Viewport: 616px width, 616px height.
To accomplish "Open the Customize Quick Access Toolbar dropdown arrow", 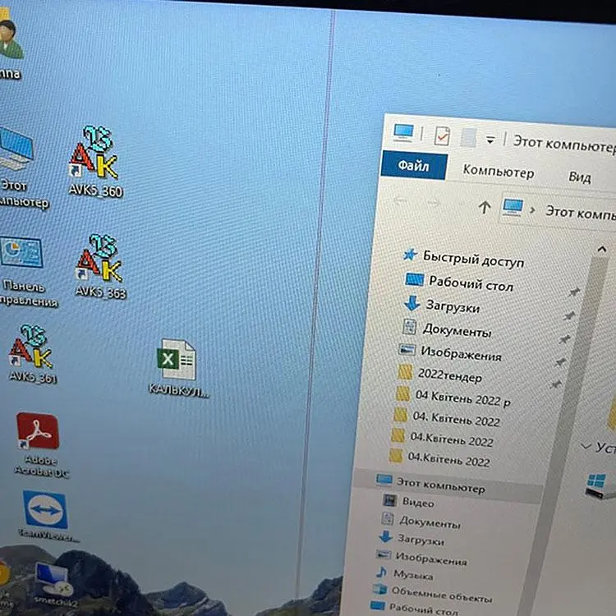I will [490, 140].
